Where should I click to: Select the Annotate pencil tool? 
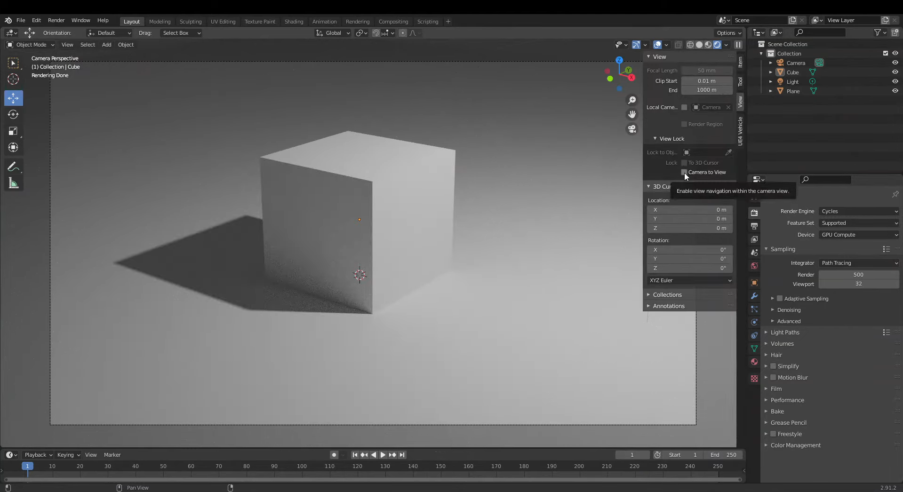tap(13, 167)
